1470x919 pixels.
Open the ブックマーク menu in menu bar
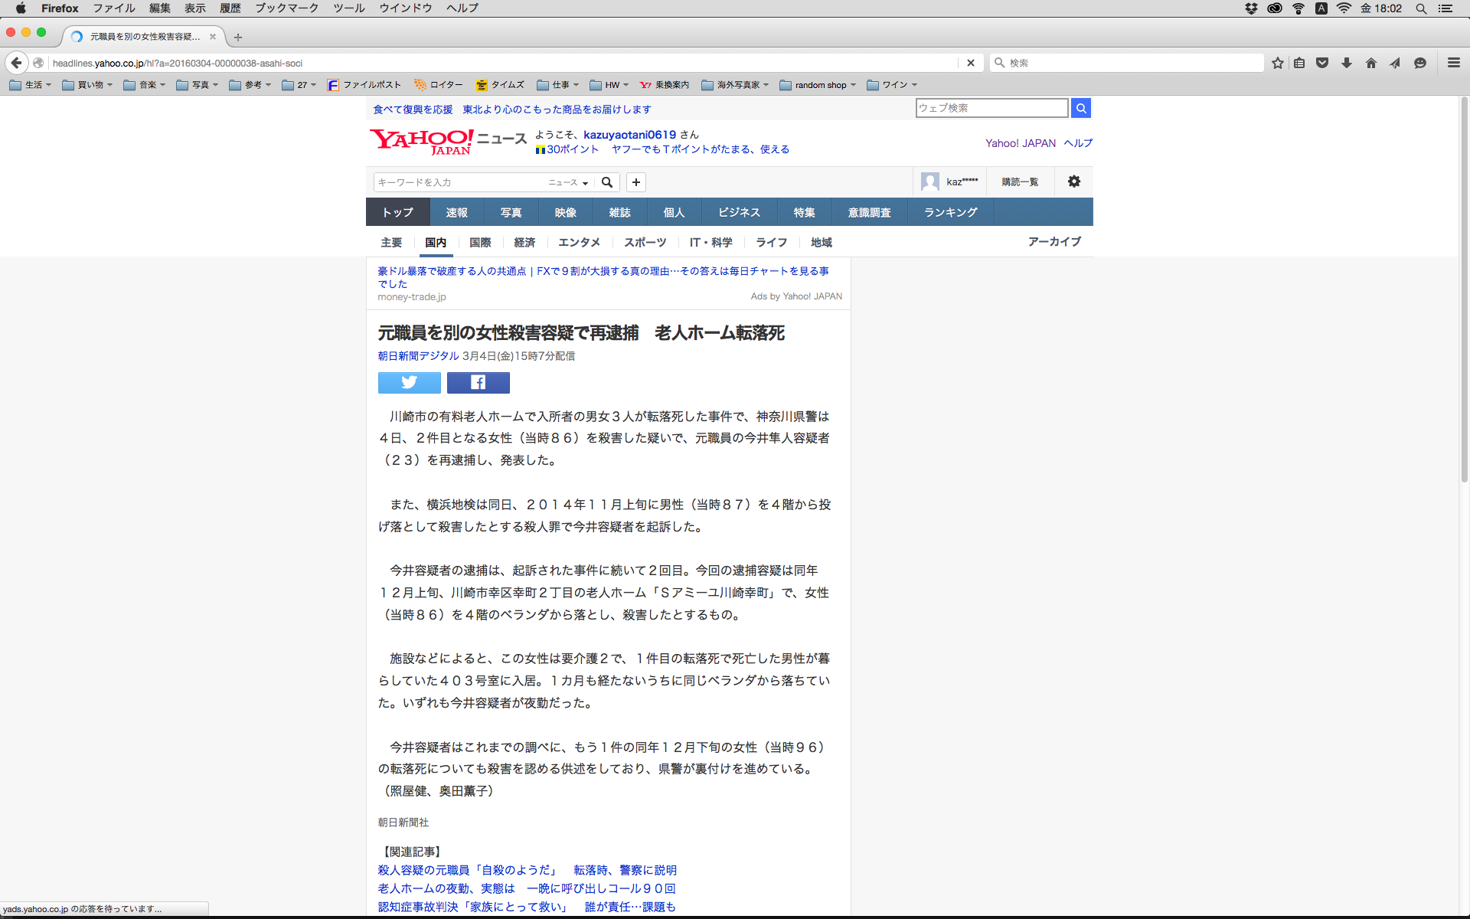click(286, 8)
